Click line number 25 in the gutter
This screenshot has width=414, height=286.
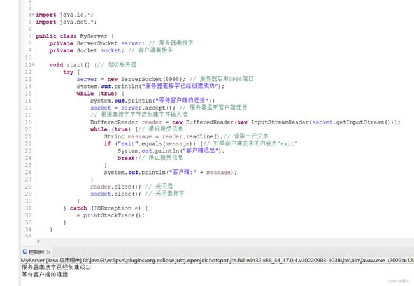click(x=28, y=165)
